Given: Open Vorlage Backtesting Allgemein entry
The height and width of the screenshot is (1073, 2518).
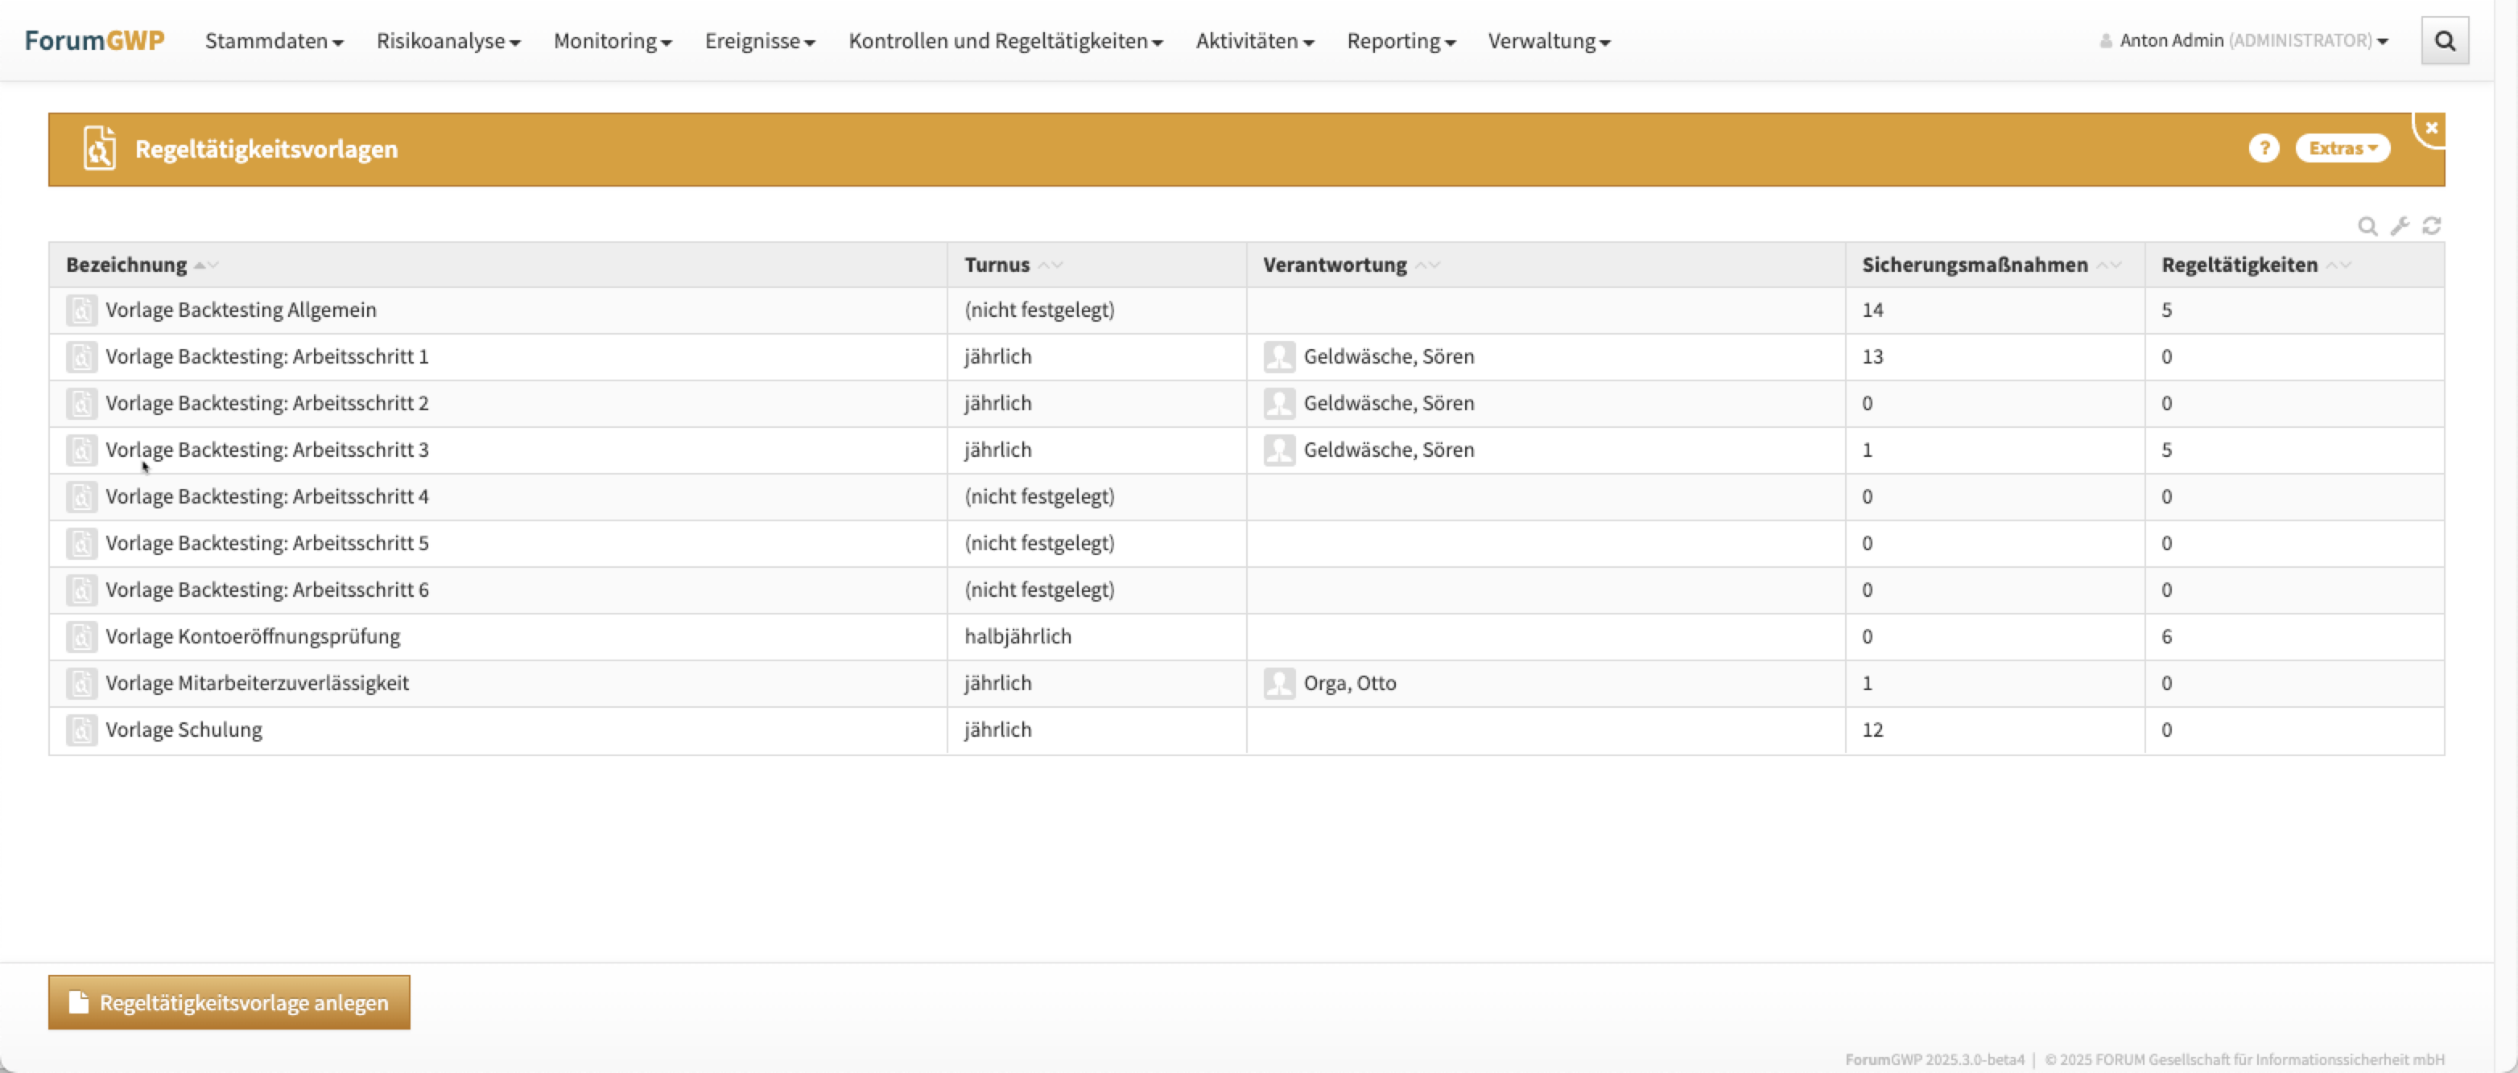Looking at the screenshot, I should [241, 310].
